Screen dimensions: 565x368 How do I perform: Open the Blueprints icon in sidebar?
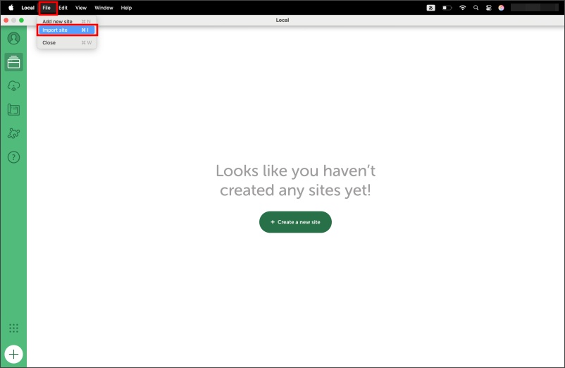tap(13, 109)
